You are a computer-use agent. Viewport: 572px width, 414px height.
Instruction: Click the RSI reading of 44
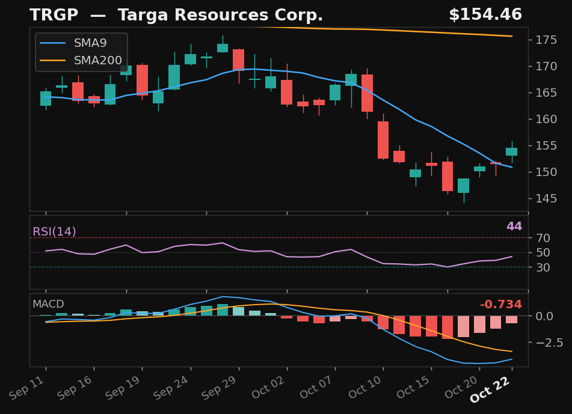tap(514, 227)
